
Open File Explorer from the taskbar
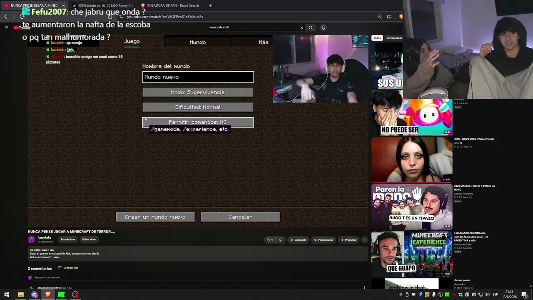coord(20,295)
